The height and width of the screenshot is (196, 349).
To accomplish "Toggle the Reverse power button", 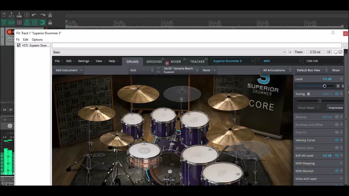I will click(x=337, y=117).
